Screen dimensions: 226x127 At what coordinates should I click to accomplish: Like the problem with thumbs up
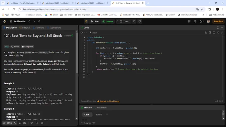click(x=8, y=123)
